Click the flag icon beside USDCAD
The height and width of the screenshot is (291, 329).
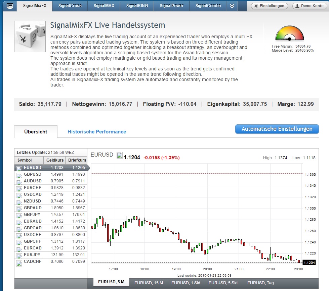coord(19,195)
